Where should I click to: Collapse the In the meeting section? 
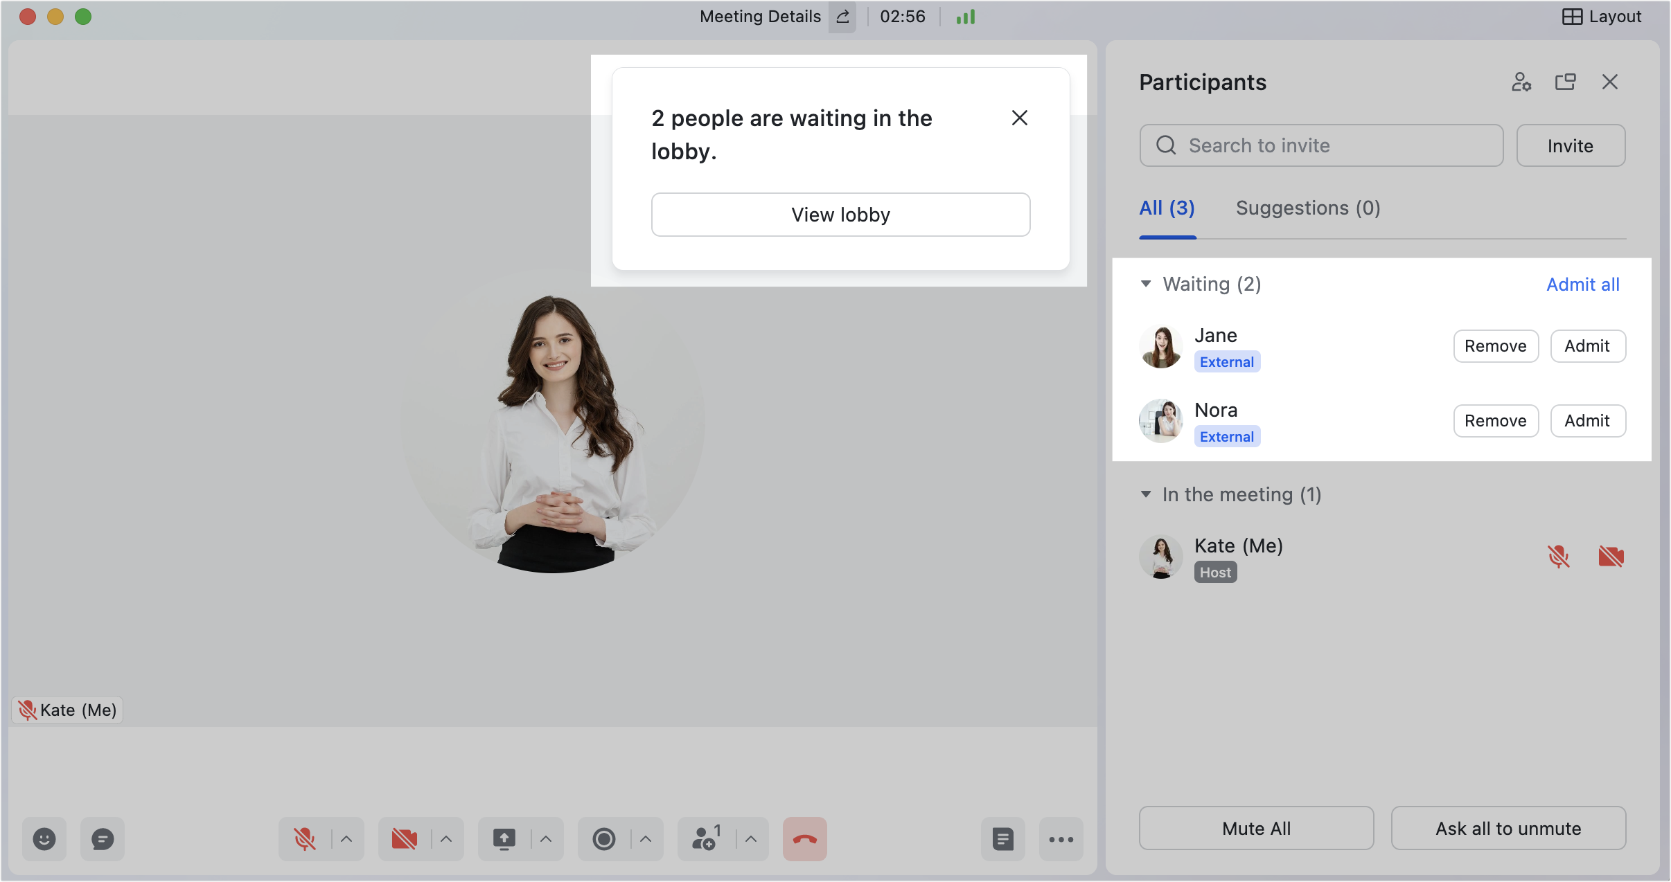click(x=1147, y=494)
